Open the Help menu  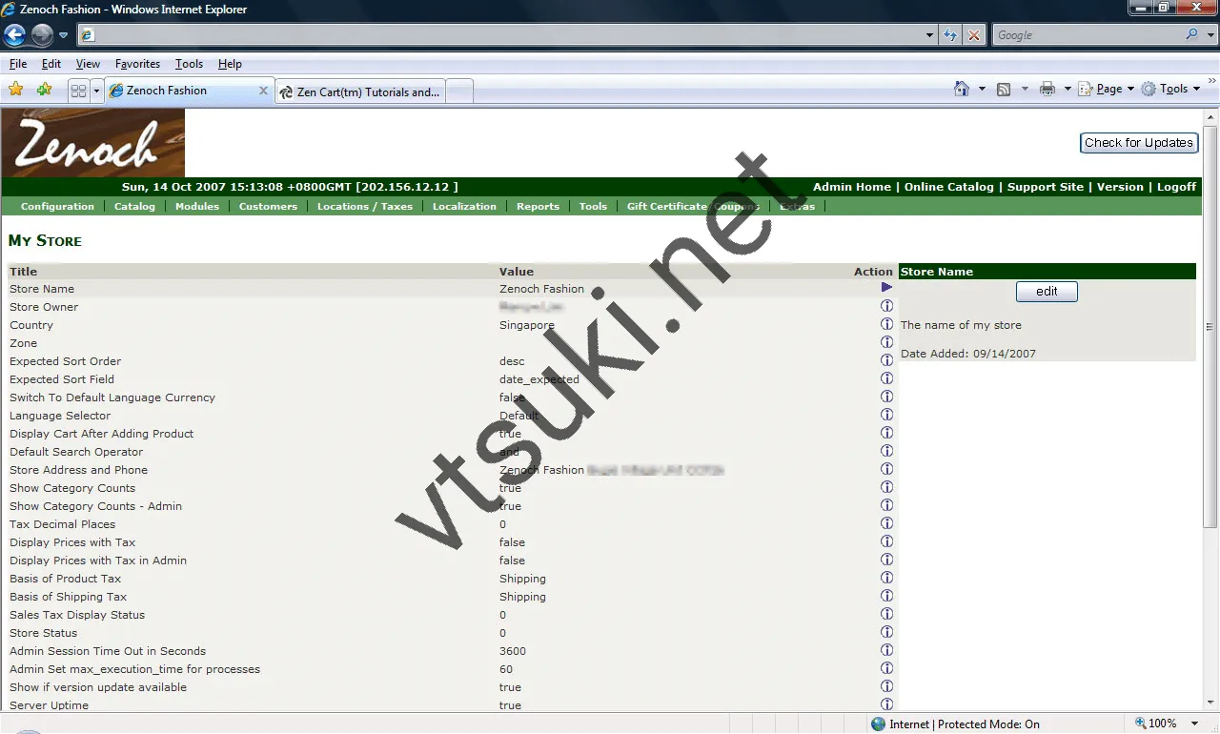[x=230, y=64]
